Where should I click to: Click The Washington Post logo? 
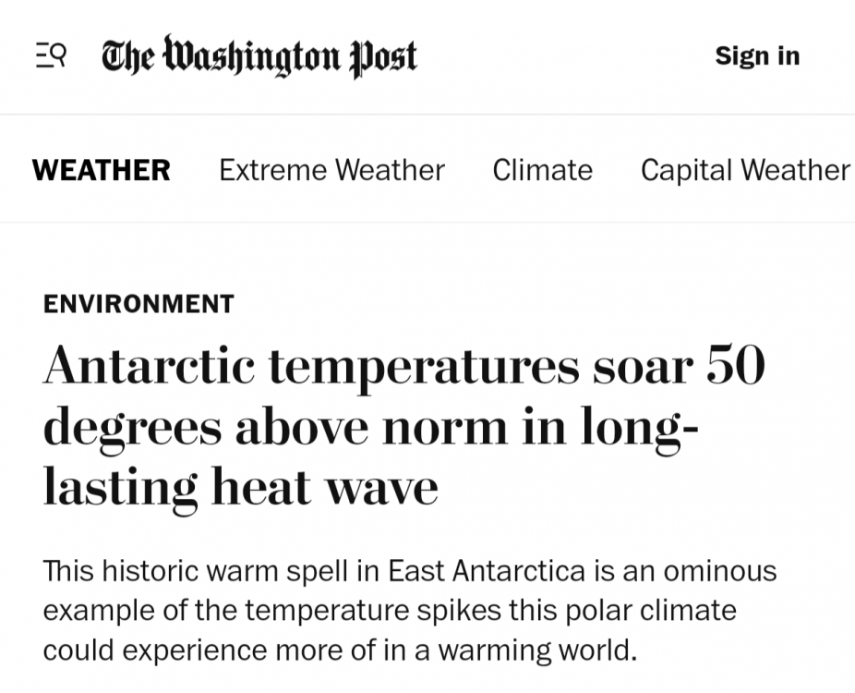259,55
